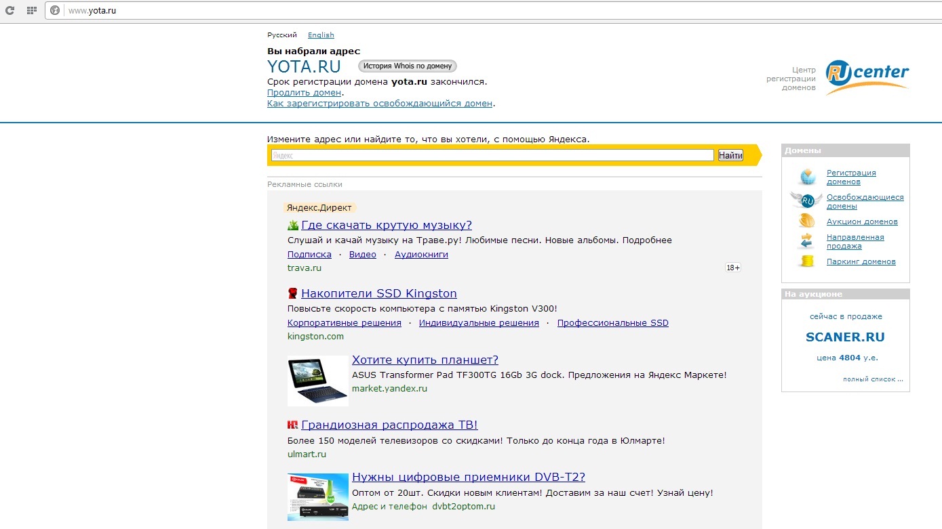Open the browser apps grid icon
This screenshot has width=942, height=529.
(31, 10)
